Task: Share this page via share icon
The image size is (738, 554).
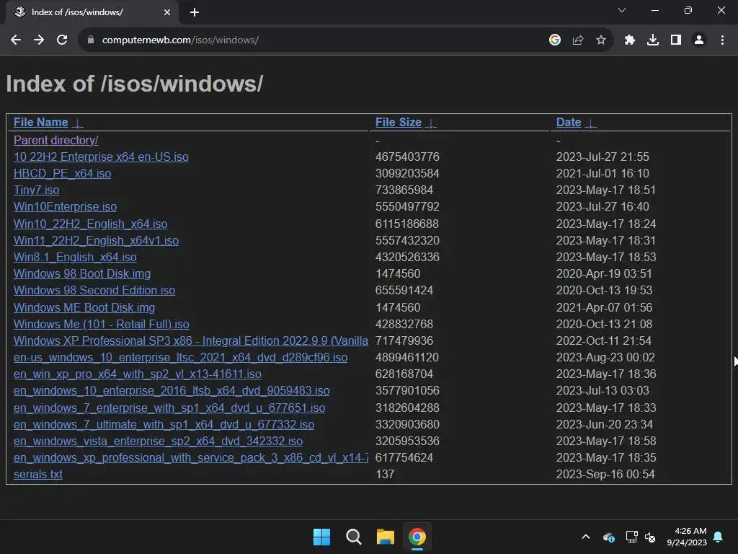Action: (578, 40)
